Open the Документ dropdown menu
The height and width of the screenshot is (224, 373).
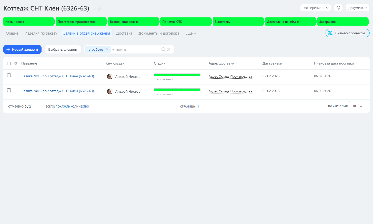tap(357, 8)
